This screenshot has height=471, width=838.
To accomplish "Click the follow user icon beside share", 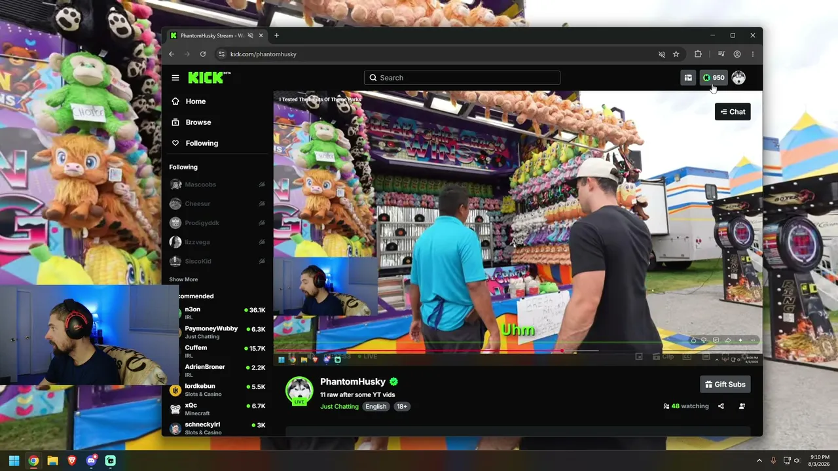I will pyautogui.click(x=742, y=406).
